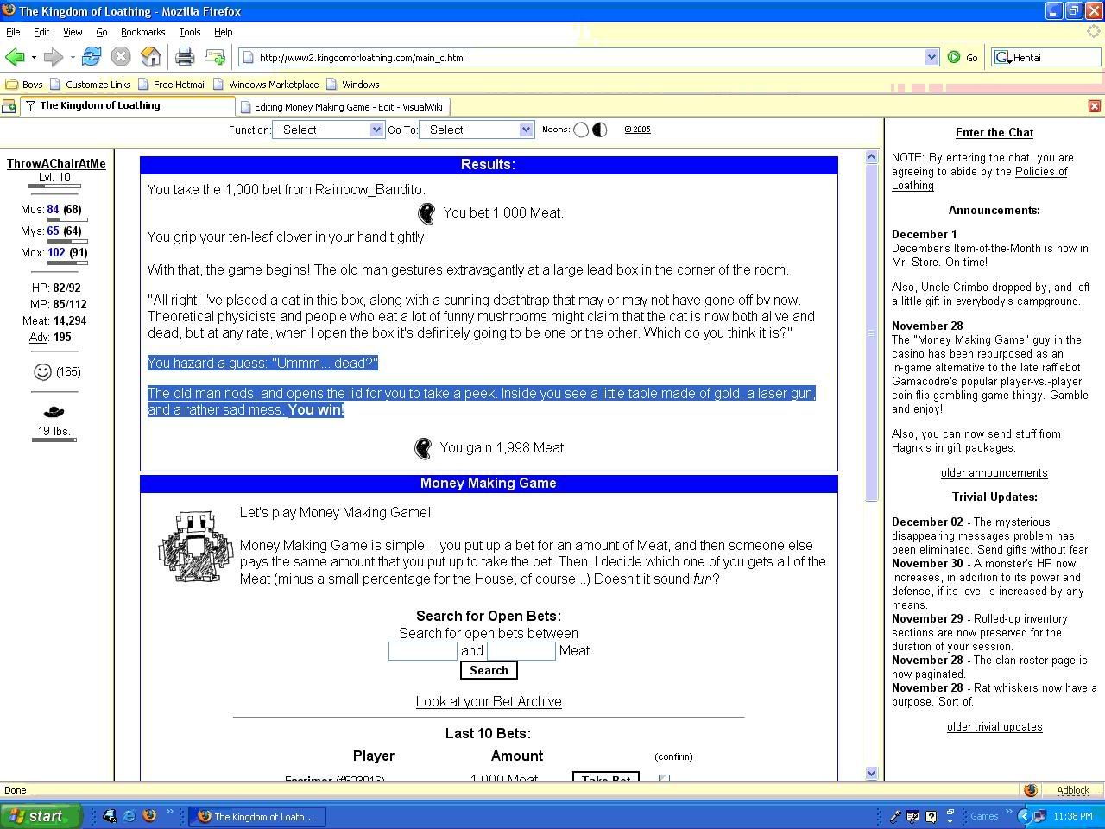Click the empty moon phase icon
This screenshot has width=1105, height=829.
click(581, 130)
